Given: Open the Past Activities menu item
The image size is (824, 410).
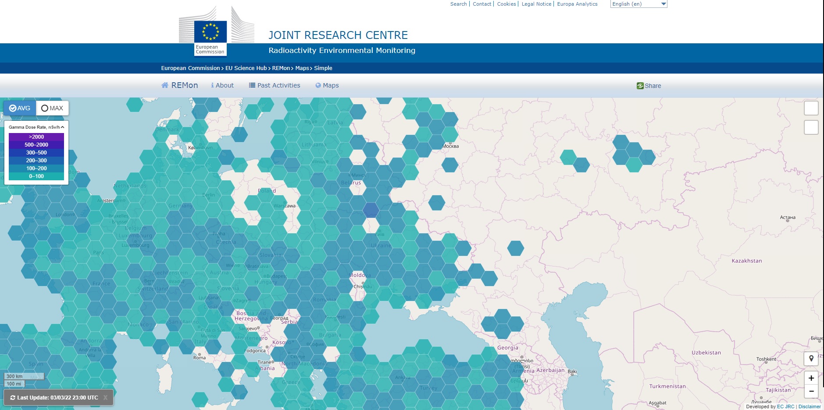Looking at the screenshot, I should [275, 85].
